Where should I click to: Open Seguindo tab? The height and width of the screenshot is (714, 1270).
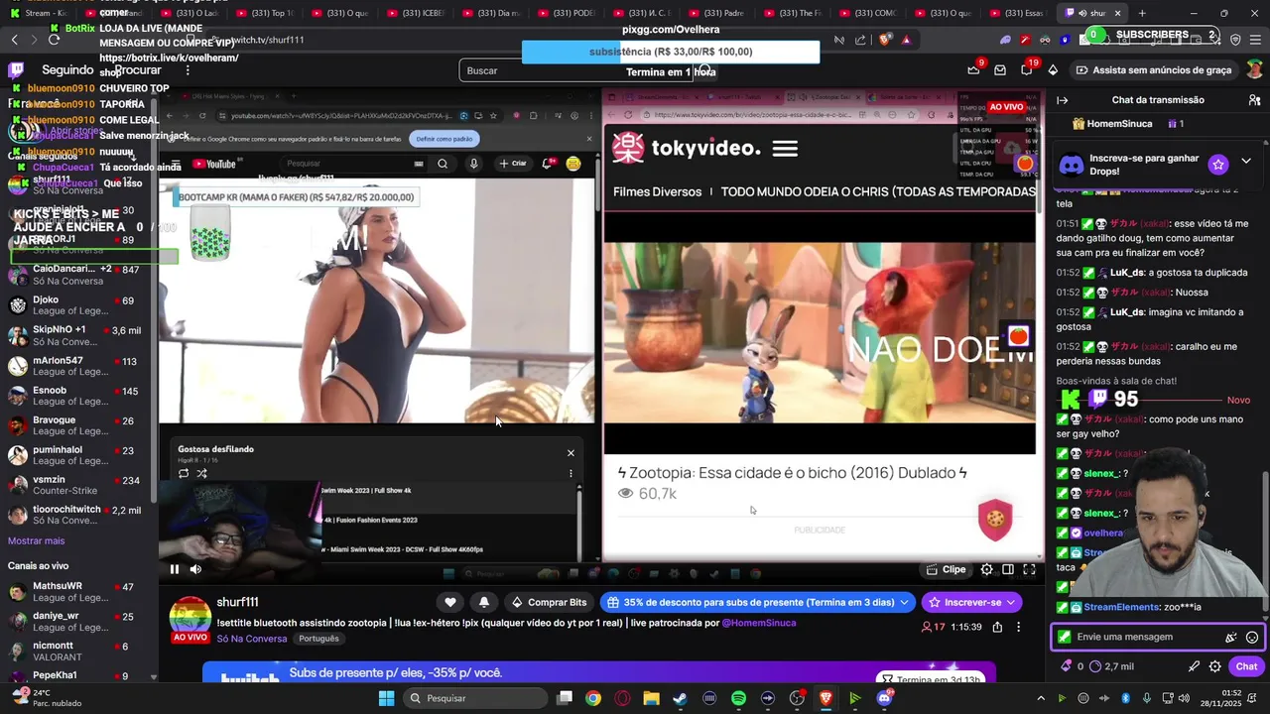click(67, 70)
